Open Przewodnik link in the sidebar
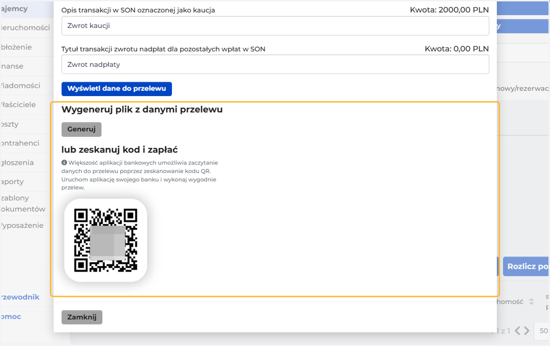This screenshot has height=346, width=550. (20, 297)
